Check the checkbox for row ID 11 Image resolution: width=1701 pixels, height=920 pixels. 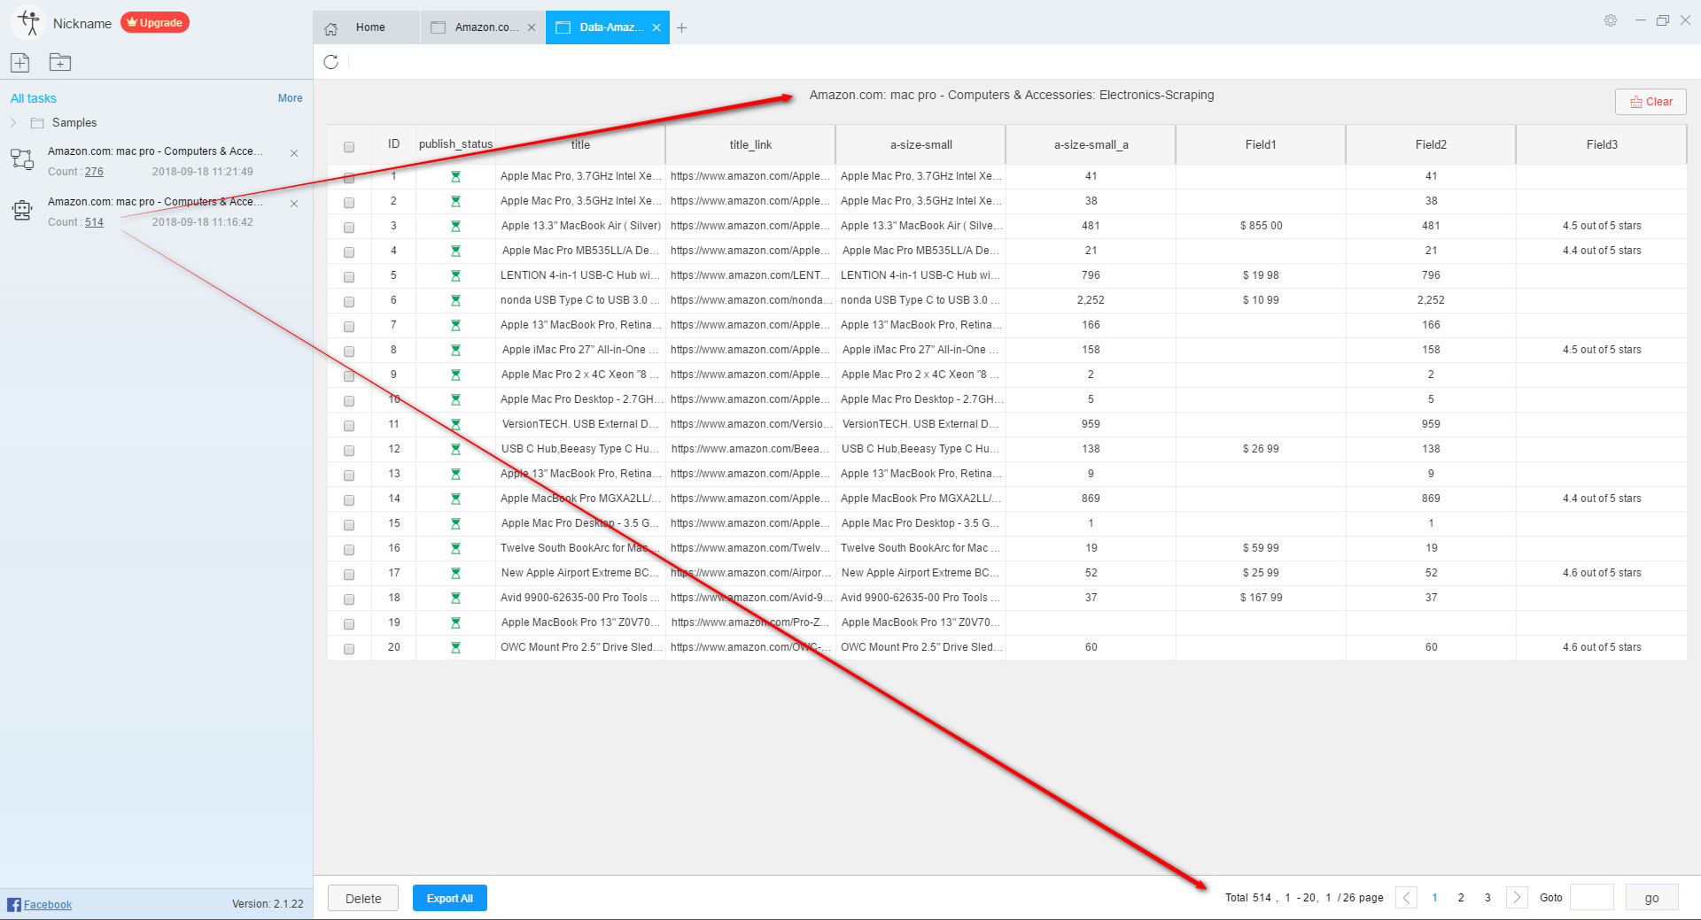349,426
